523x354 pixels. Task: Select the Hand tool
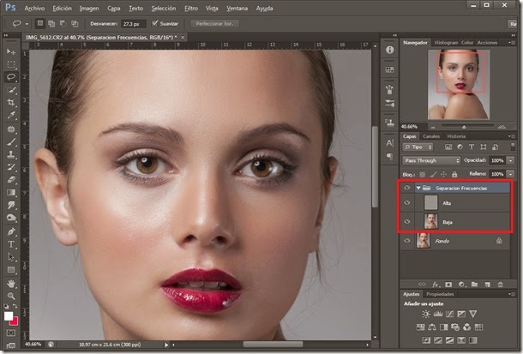tap(11, 284)
